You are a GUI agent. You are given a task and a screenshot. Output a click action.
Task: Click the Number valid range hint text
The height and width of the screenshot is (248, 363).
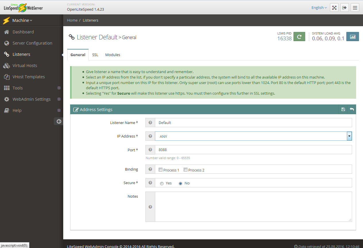pos(168,158)
